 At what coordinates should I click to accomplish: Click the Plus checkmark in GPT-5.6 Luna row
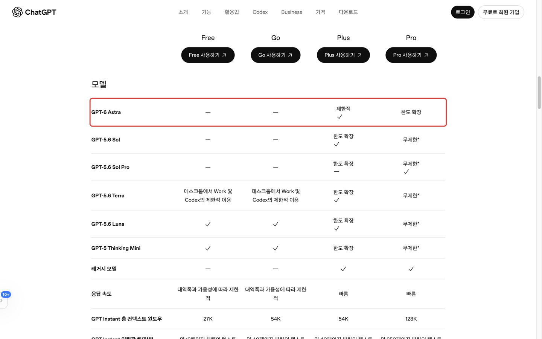(336, 229)
